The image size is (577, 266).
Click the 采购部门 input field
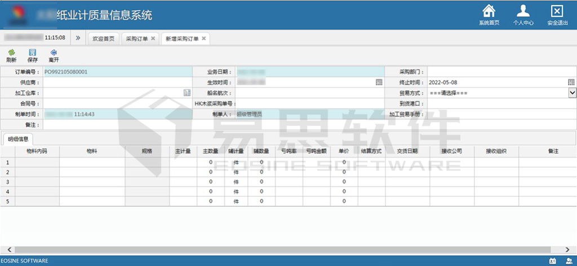point(501,72)
